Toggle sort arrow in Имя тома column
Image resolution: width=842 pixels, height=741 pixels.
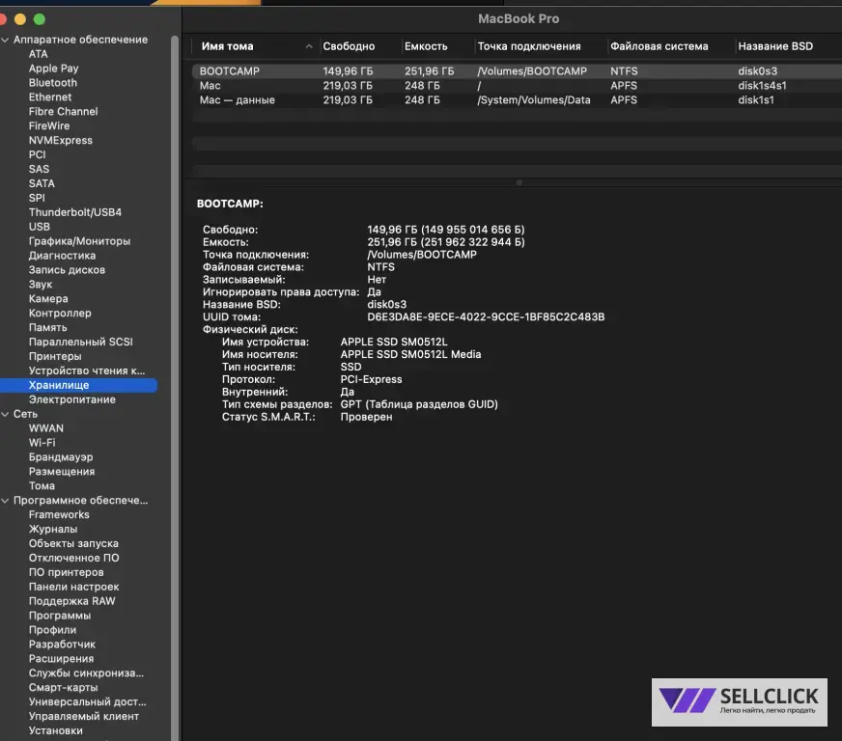[x=309, y=46]
